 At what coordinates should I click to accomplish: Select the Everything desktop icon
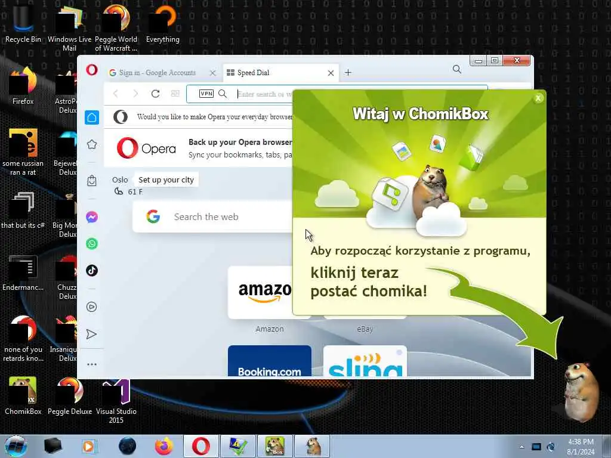click(x=163, y=23)
